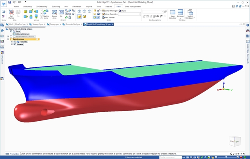Click the Bottom view icon in Views group
Viewport: 250px width, 159px height.
pyautogui.click(x=36, y=16)
